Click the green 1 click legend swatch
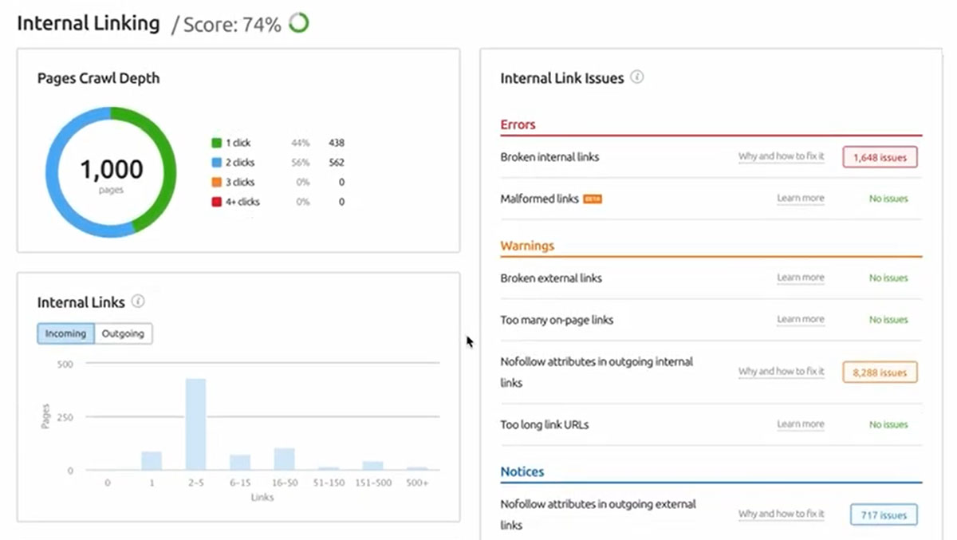Image resolution: width=957 pixels, height=540 pixels. [x=216, y=143]
